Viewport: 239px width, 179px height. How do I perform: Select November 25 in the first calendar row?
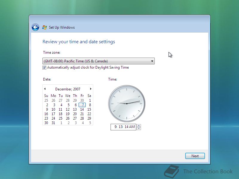tap(46, 101)
